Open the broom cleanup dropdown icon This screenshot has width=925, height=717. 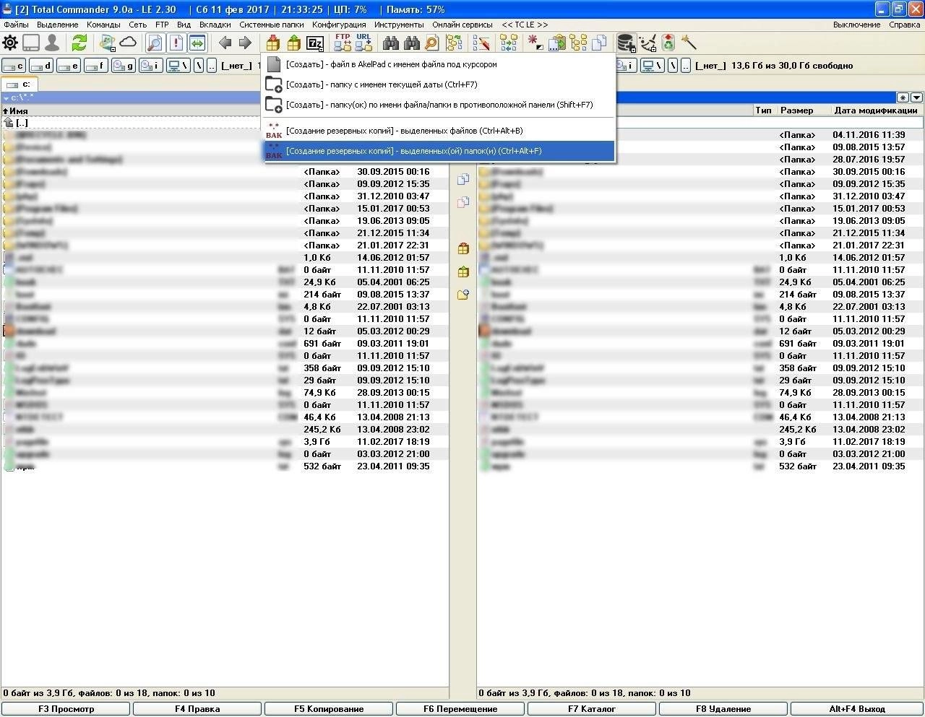click(x=648, y=43)
